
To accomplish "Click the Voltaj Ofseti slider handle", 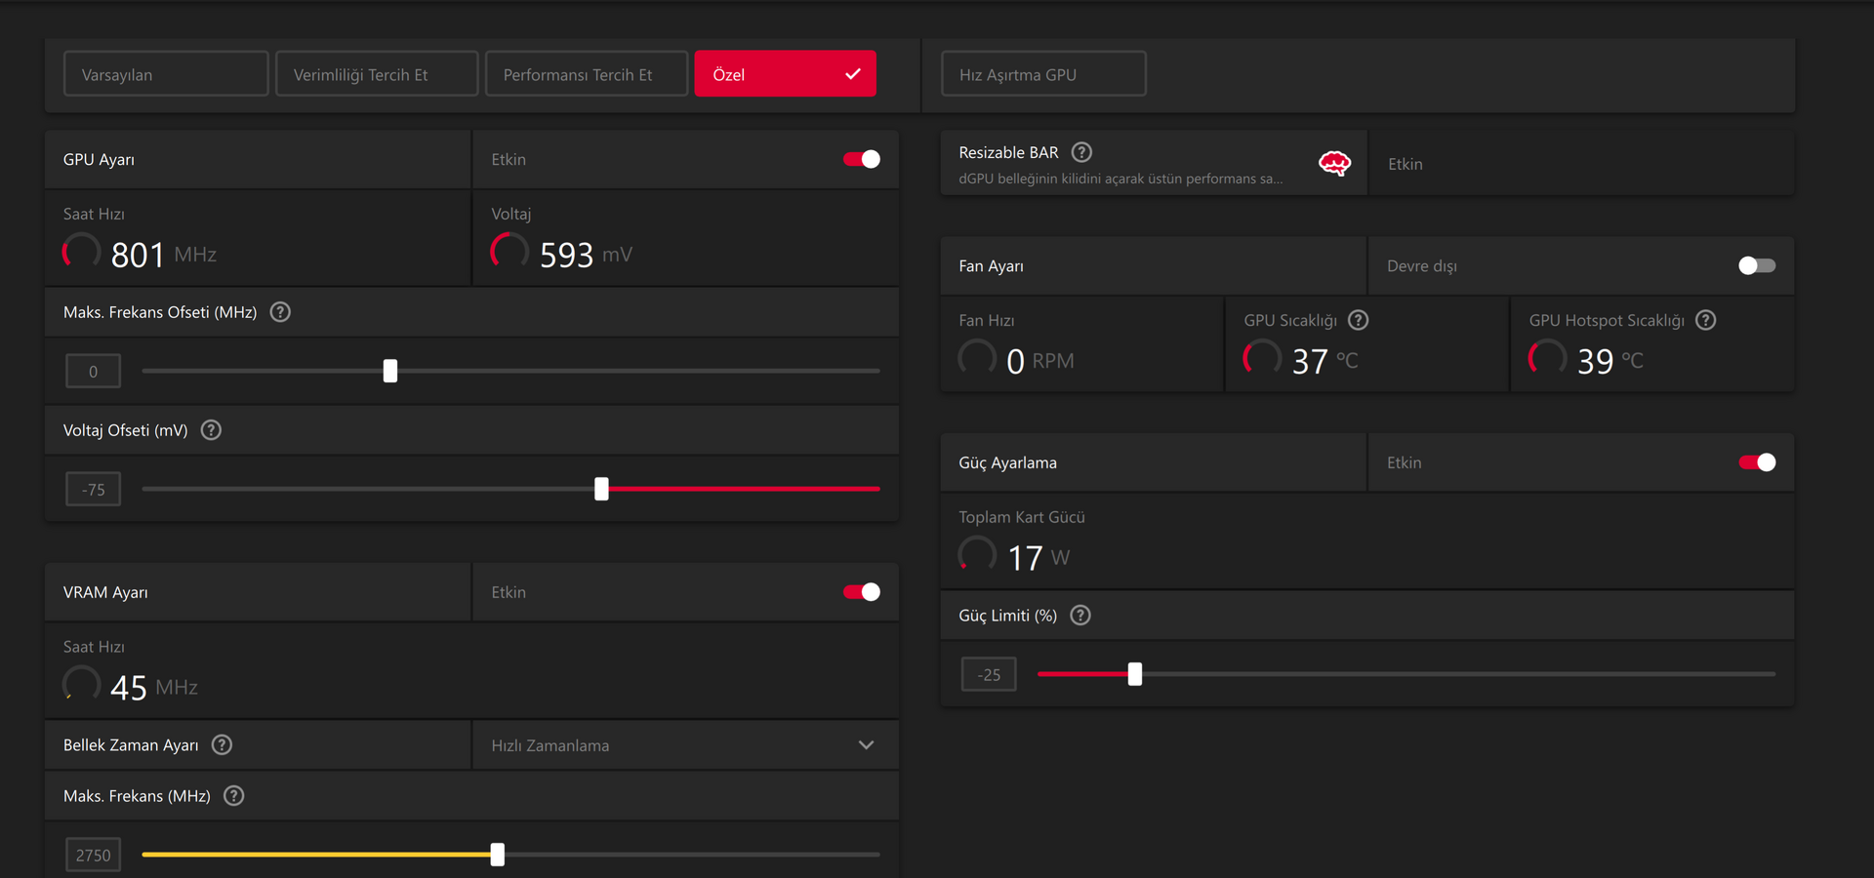I will click(601, 489).
